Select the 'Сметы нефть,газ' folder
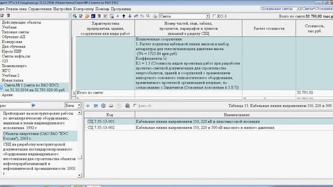The image size is (333, 187). click(16, 56)
